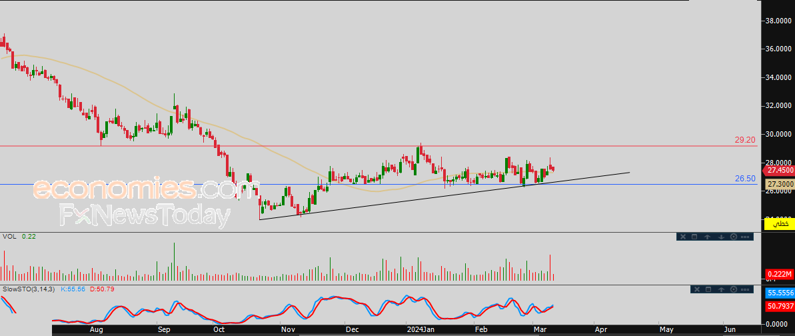Click the 2024Jan label on time axis
The width and height of the screenshot is (795, 336).
(420, 330)
